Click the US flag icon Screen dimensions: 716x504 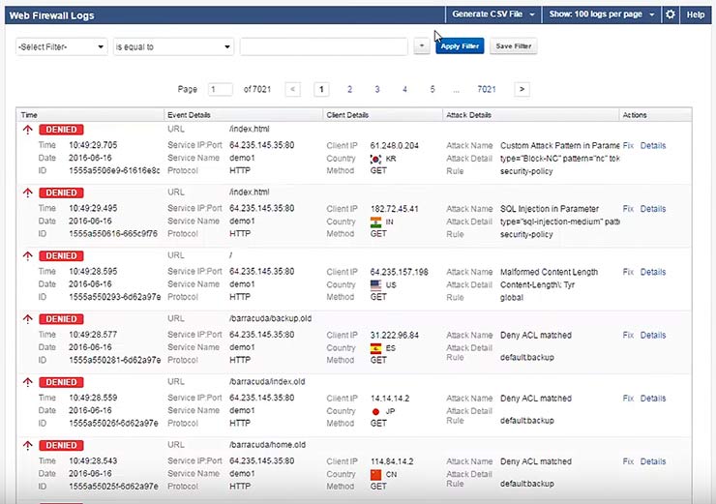(x=376, y=285)
